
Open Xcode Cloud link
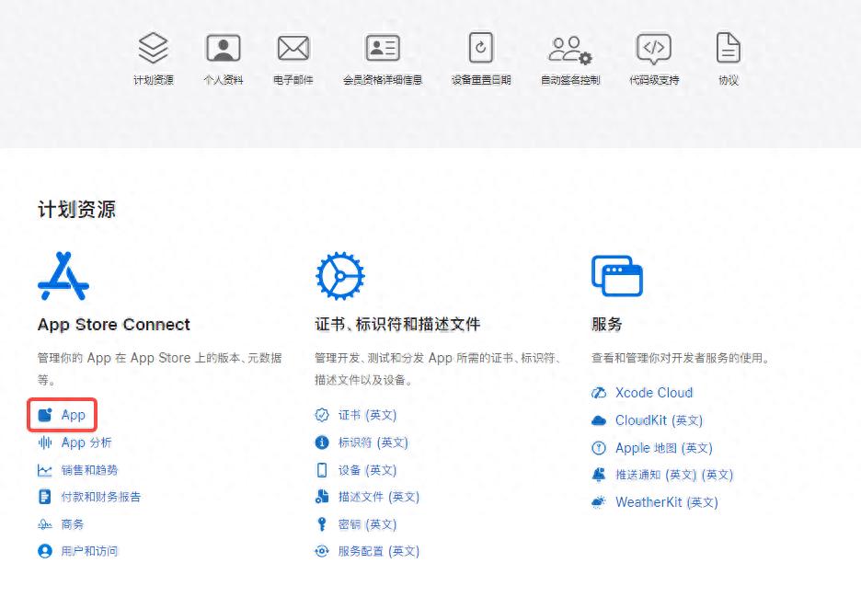(653, 393)
